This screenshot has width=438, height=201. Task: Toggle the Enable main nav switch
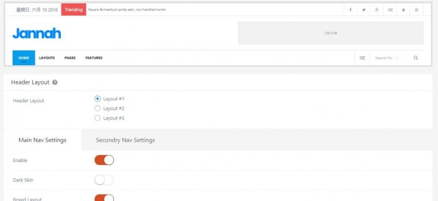click(x=104, y=160)
